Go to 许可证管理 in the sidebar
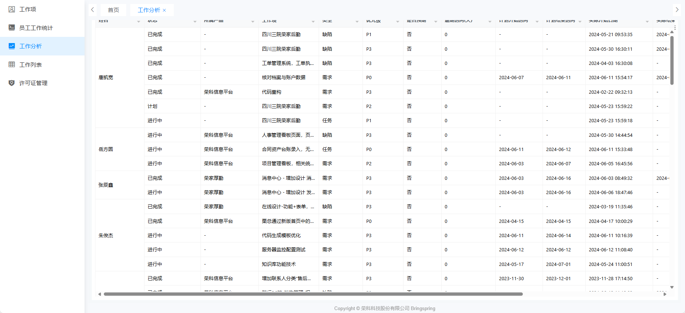Viewport: 685px width, 313px height. (33, 83)
